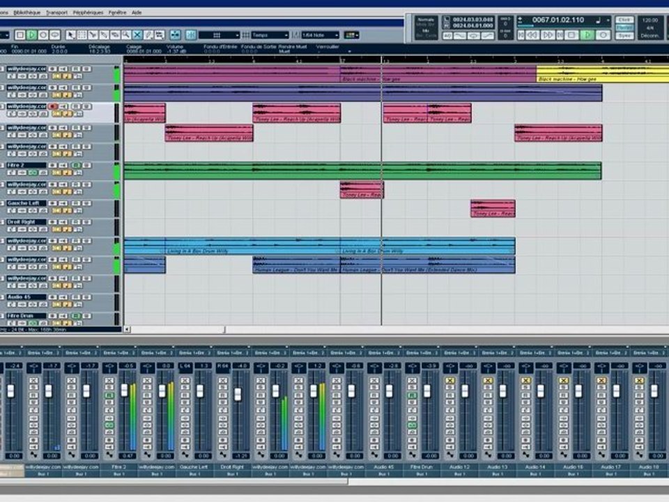Open the Aide menu
669x502 pixels.
pos(137,13)
